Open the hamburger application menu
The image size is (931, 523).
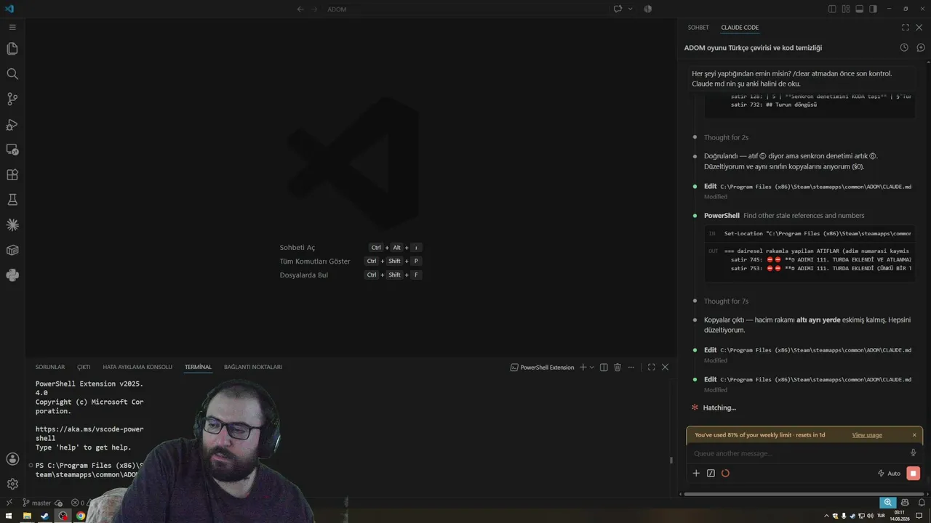[12, 27]
